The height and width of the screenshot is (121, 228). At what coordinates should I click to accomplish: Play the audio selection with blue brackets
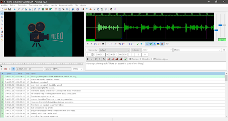point(95,44)
